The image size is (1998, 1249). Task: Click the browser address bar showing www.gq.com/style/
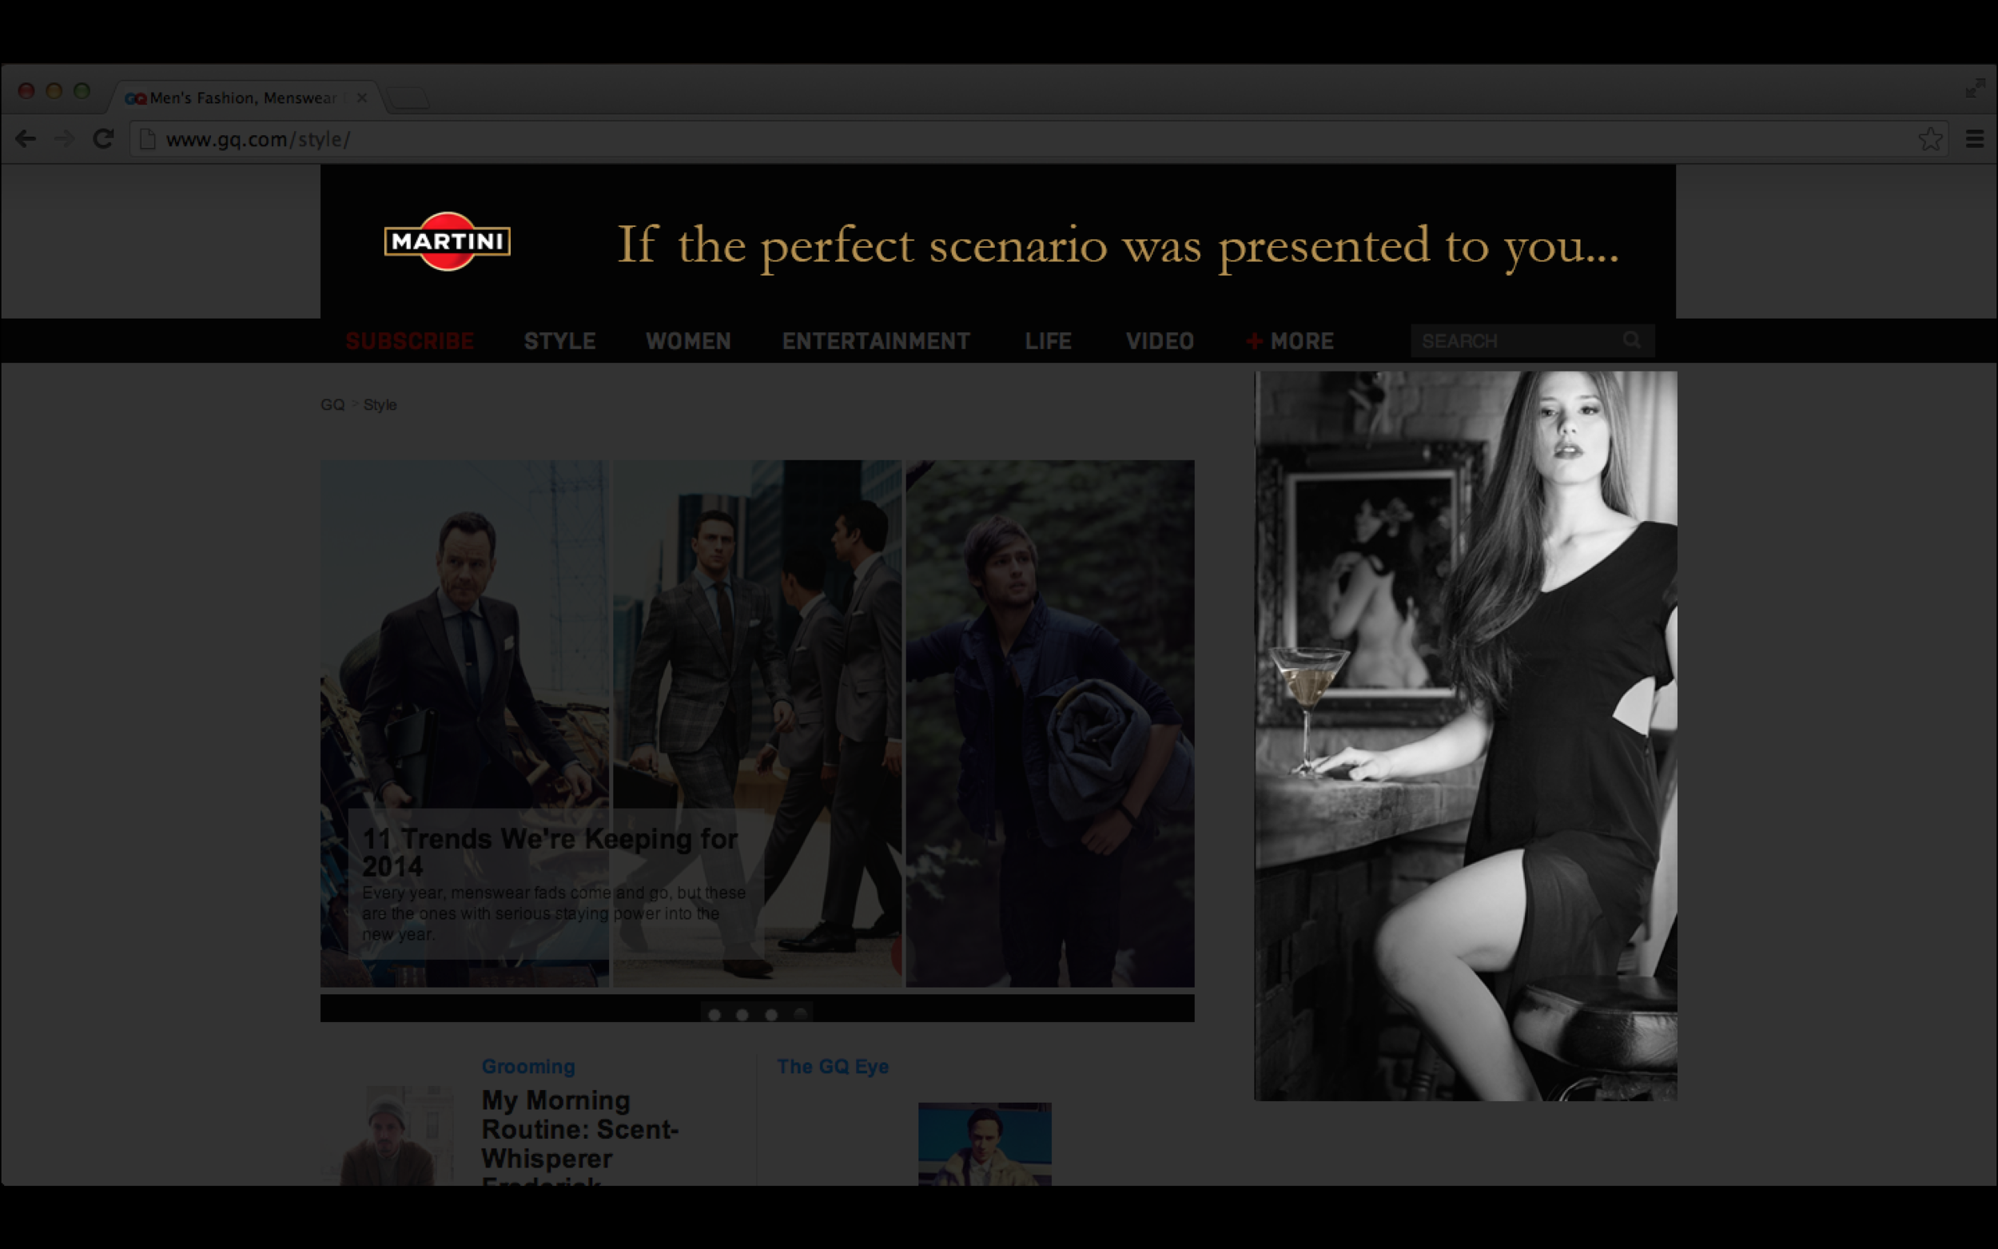[257, 139]
